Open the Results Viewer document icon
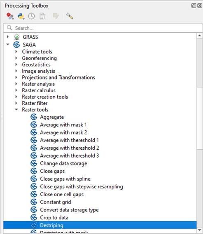 42,16
